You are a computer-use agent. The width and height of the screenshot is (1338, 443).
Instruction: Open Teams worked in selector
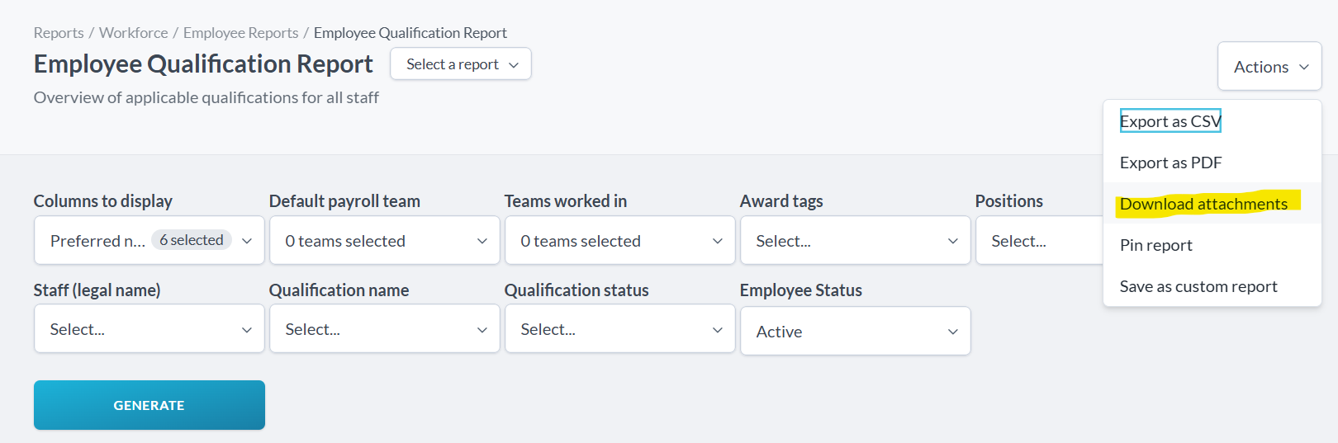coord(619,241)
